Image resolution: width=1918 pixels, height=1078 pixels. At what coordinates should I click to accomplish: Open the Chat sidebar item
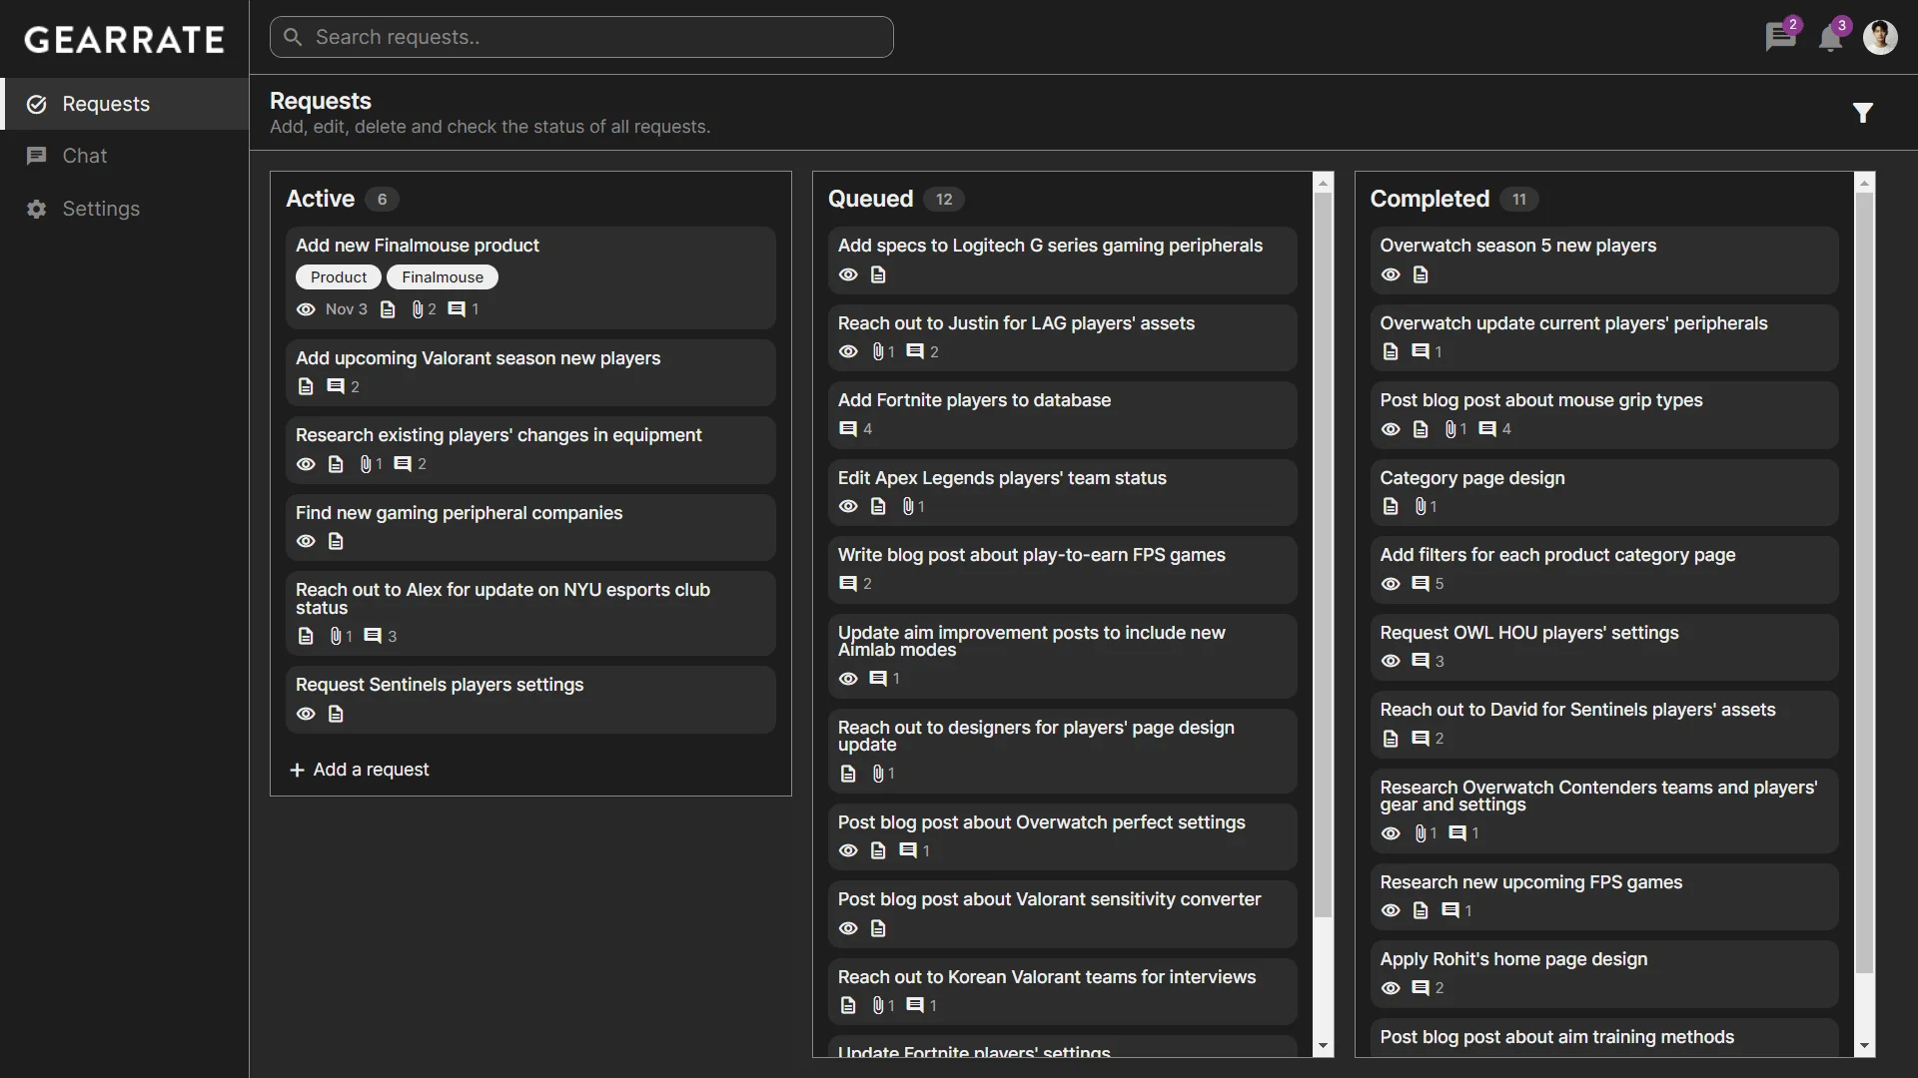click(x=85, y=156)
